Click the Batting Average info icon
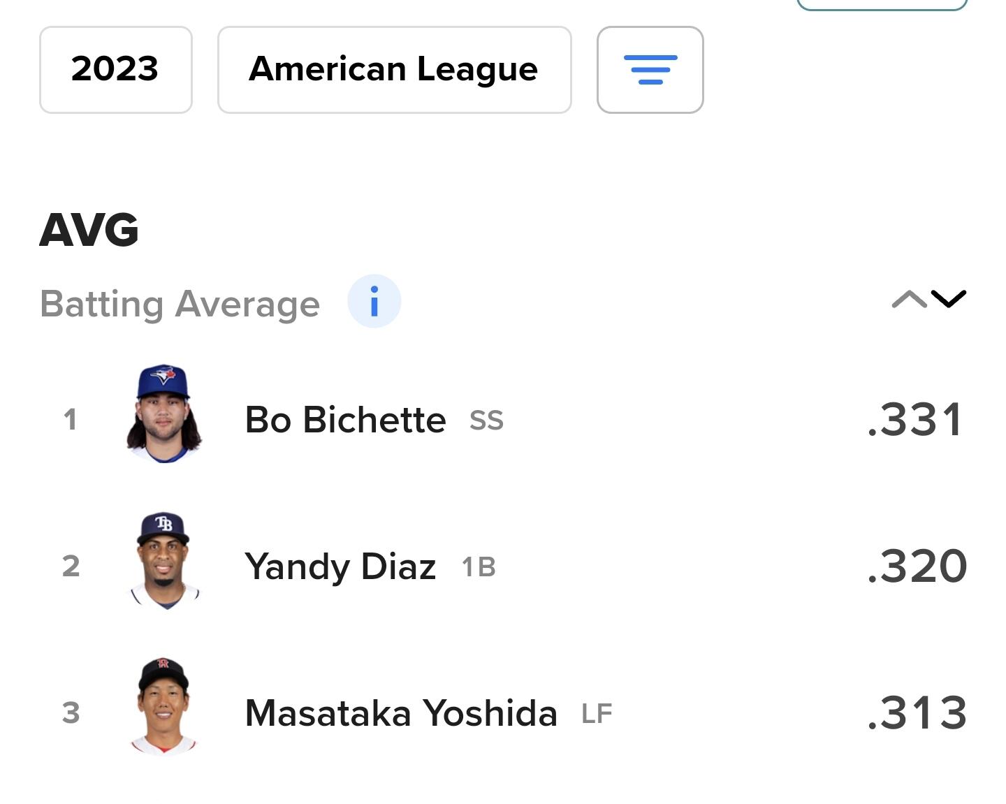 [374, 302]
